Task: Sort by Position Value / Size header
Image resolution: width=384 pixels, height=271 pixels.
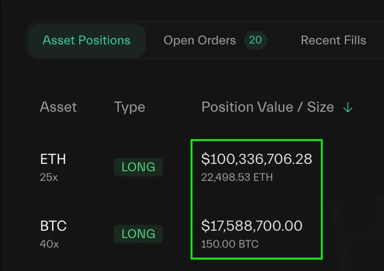Action: (x=268, y=107)
